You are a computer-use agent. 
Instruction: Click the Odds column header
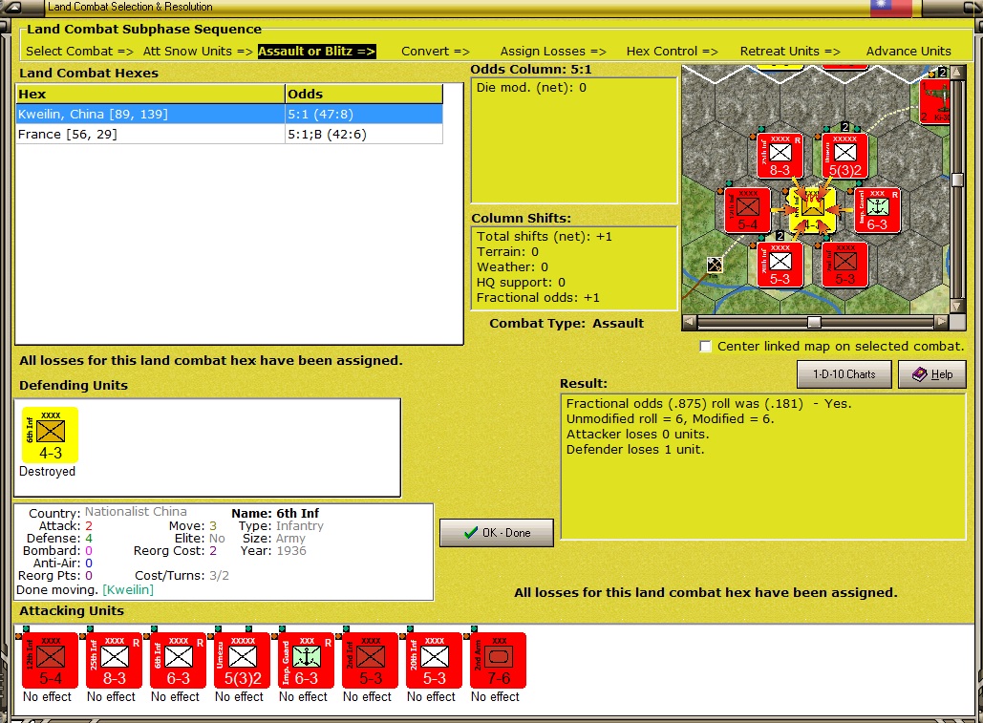point(364,94)
